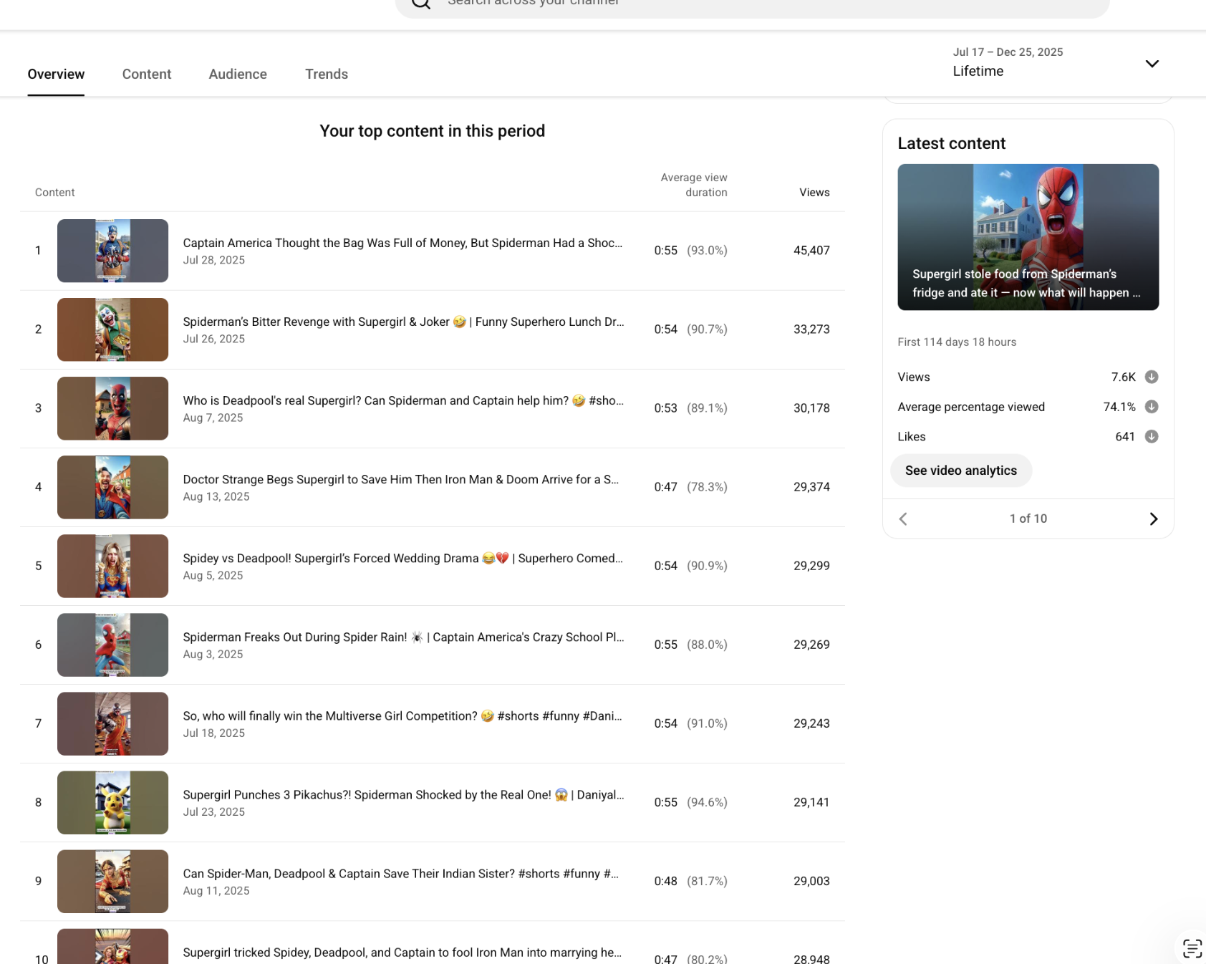Open the Captain America Thought the Bag video title
Screen dimensions: 1206x964
pos(402,243)
